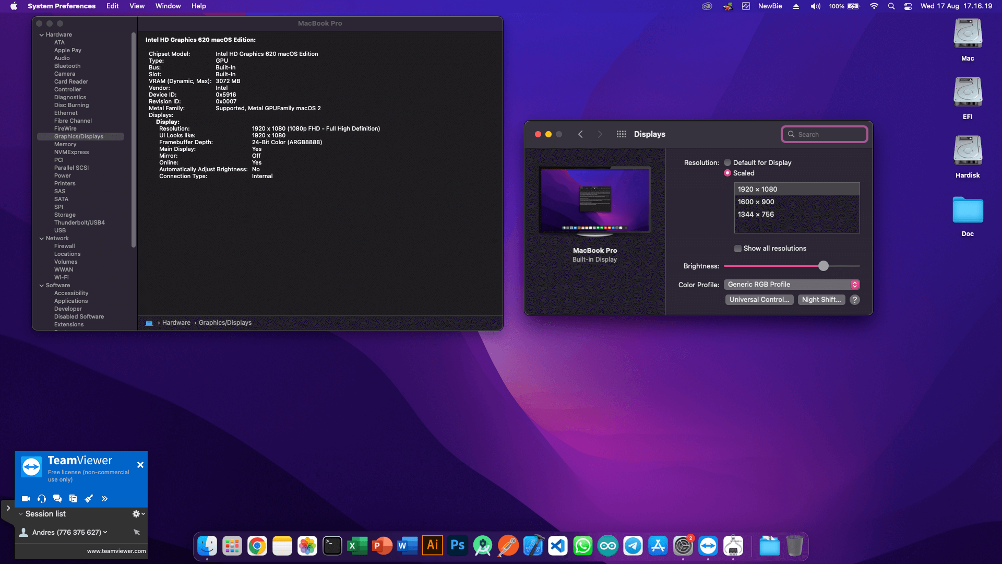
Task: Open the Window menu
Action: pos(168,6)
